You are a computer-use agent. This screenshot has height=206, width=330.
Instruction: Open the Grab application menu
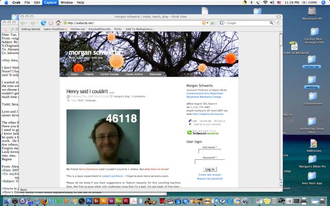pos(16,3)
